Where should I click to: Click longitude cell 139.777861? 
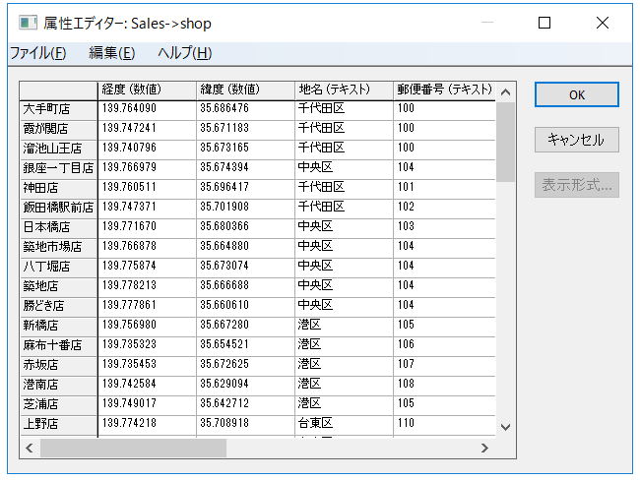pos(147,307)
